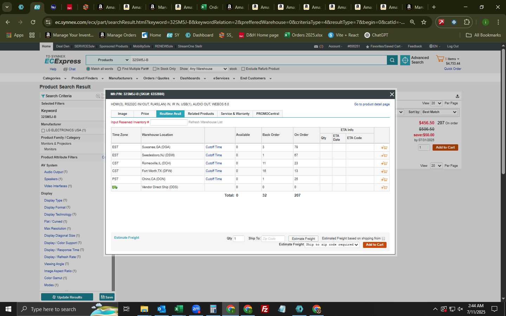This screenshot has height=316, width=506.
Task: Open FileZilla from the Windows taskbar
Action: coord(265,309)
